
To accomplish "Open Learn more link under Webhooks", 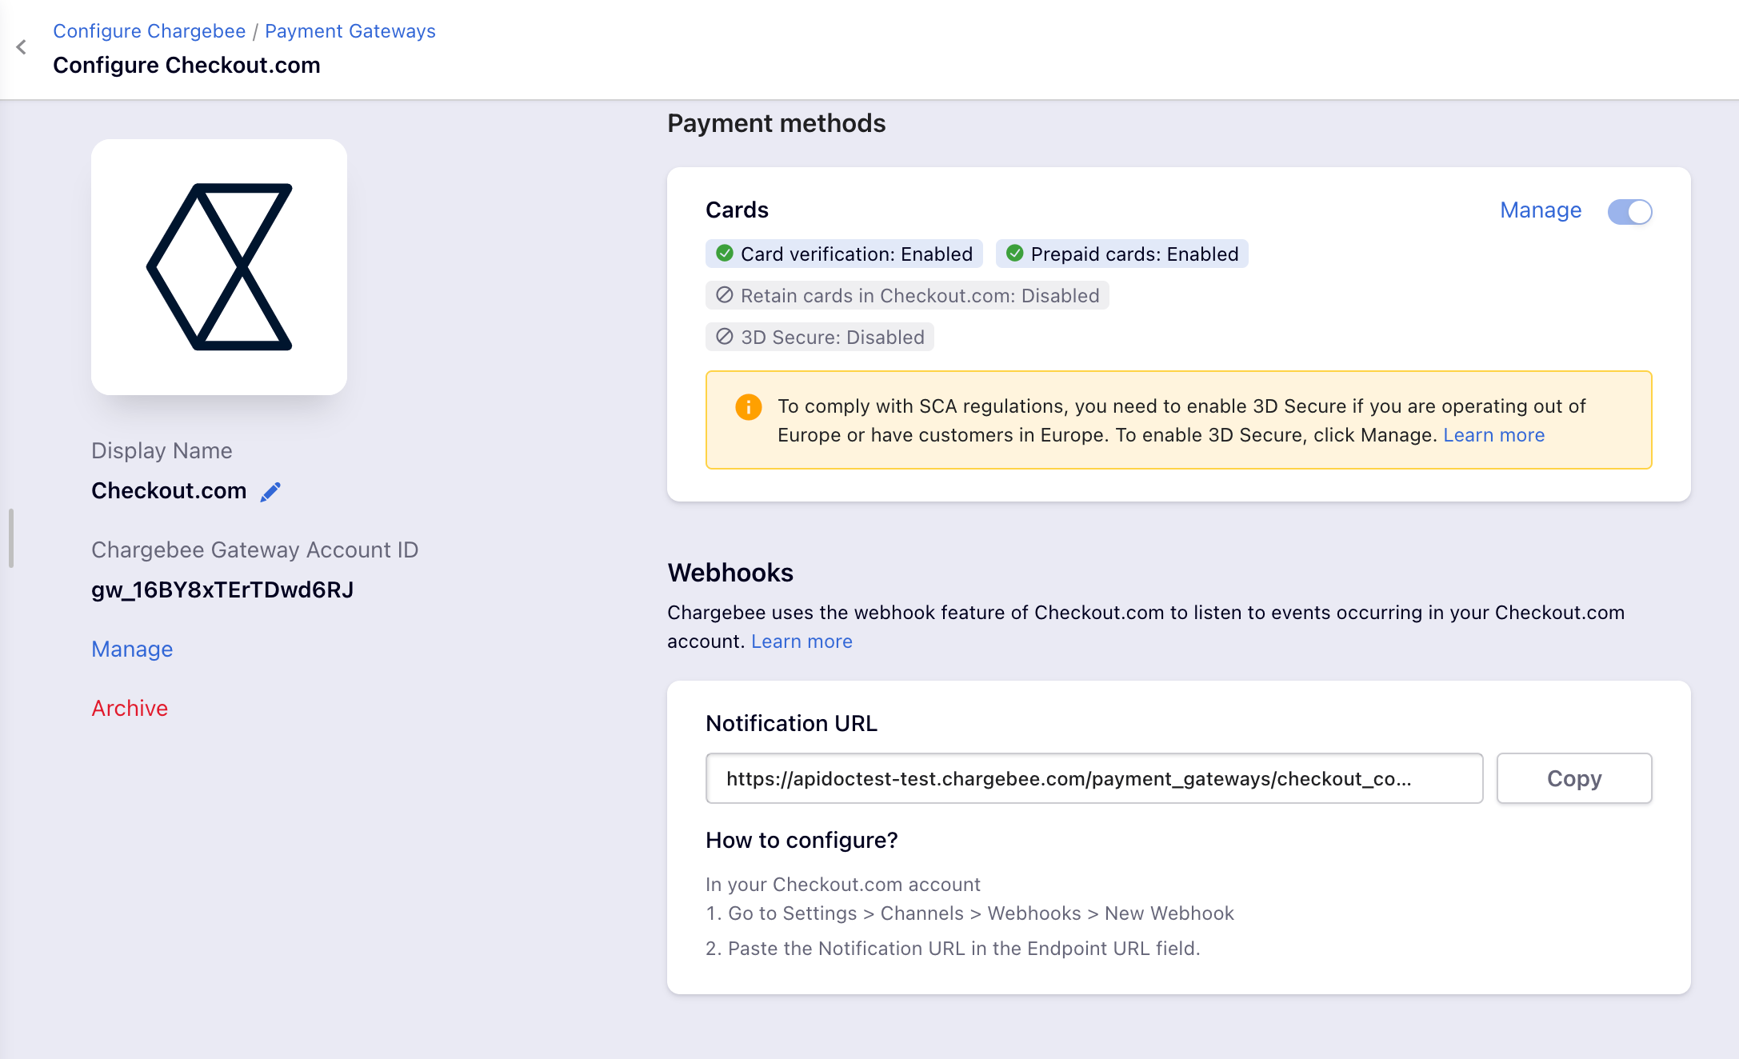I will (802, 641).
